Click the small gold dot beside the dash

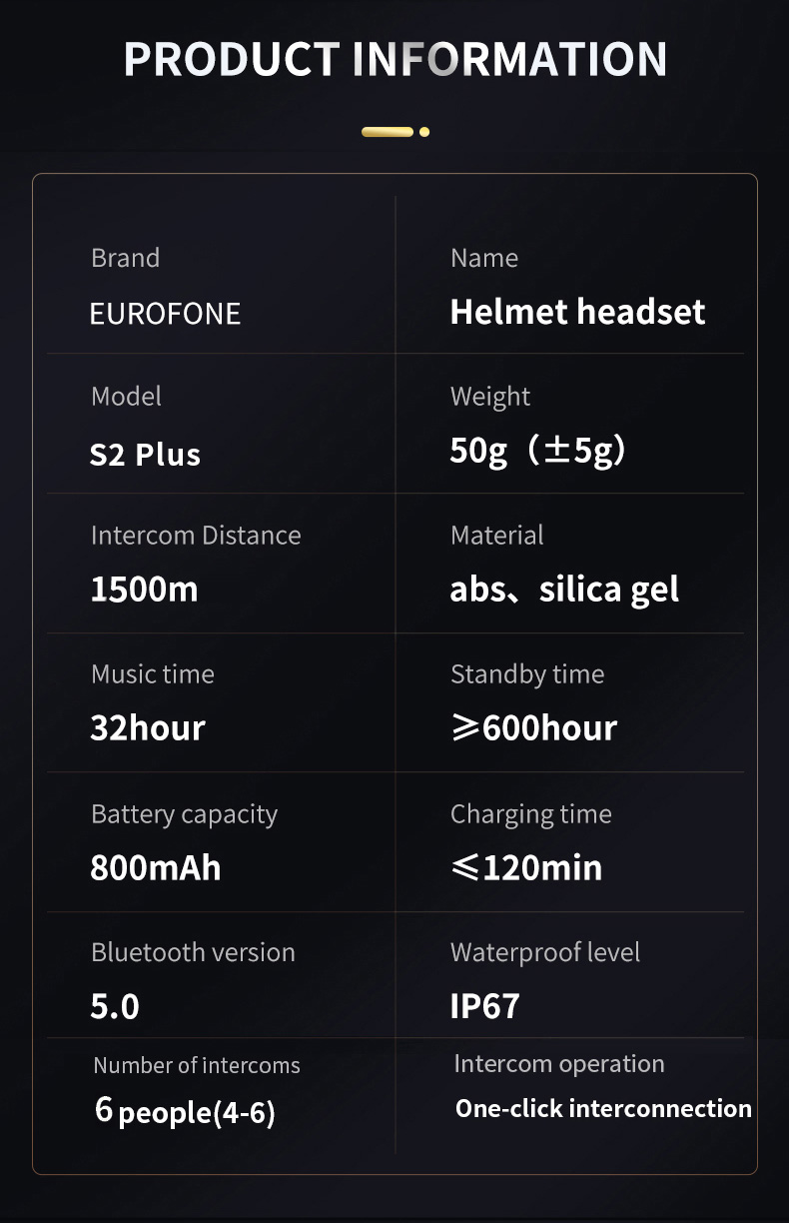pos(424,132)
